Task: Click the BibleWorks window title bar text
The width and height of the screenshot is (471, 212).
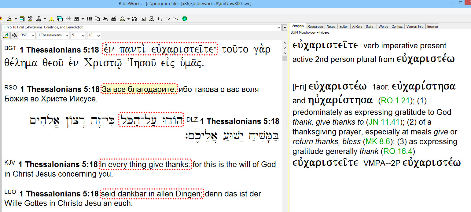Action: coord(185,4)
